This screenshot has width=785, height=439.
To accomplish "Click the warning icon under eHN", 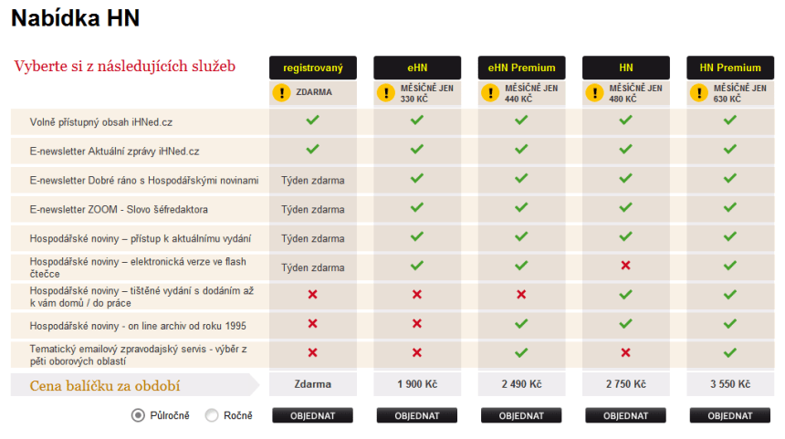I will pos(386,92).
